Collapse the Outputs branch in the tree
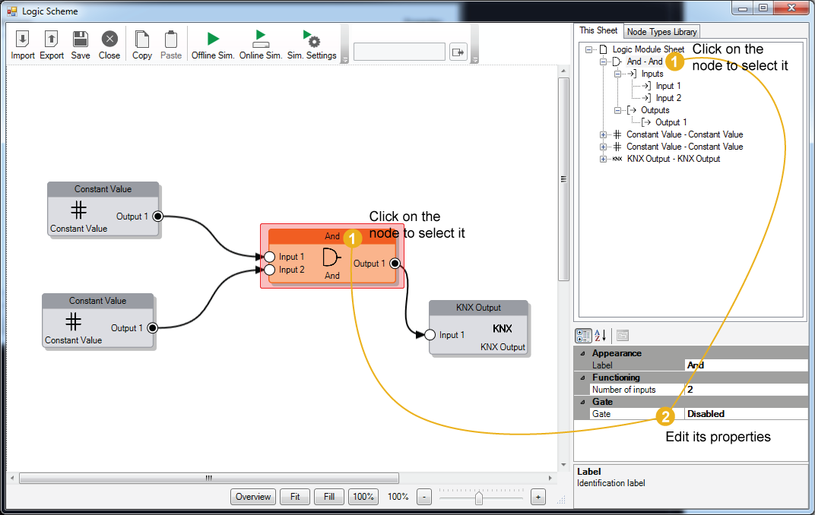Screen dimensions: 815x515 tap(617, 110)
